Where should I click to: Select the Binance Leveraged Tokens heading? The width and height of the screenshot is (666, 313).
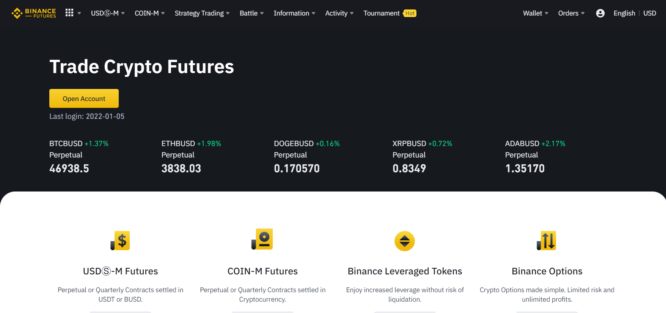point(405,271)
